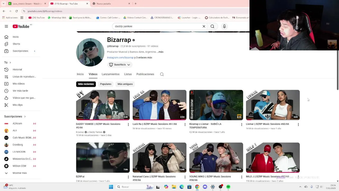Open DADDY YANKEE BZRP Session thumbnail

pos(103,105)
